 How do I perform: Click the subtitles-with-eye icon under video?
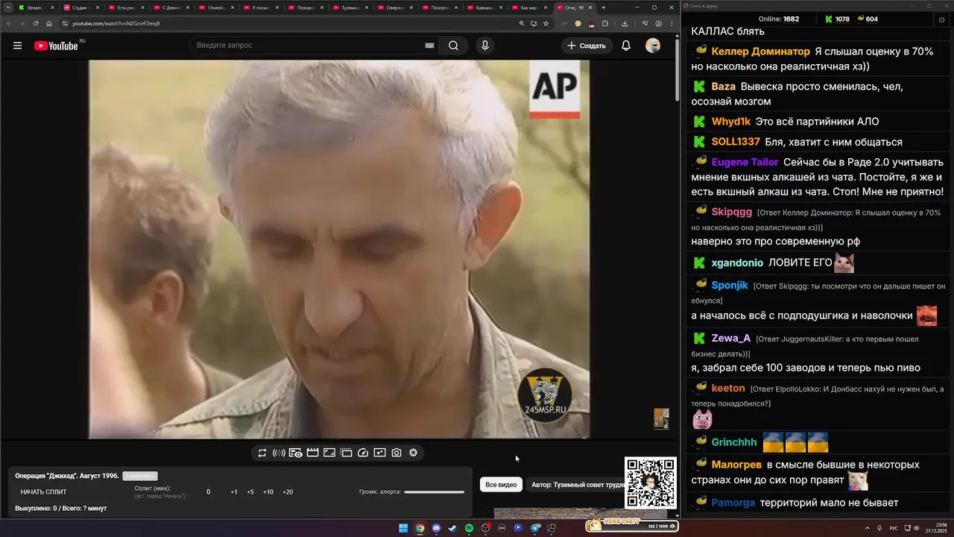point(295,453)
